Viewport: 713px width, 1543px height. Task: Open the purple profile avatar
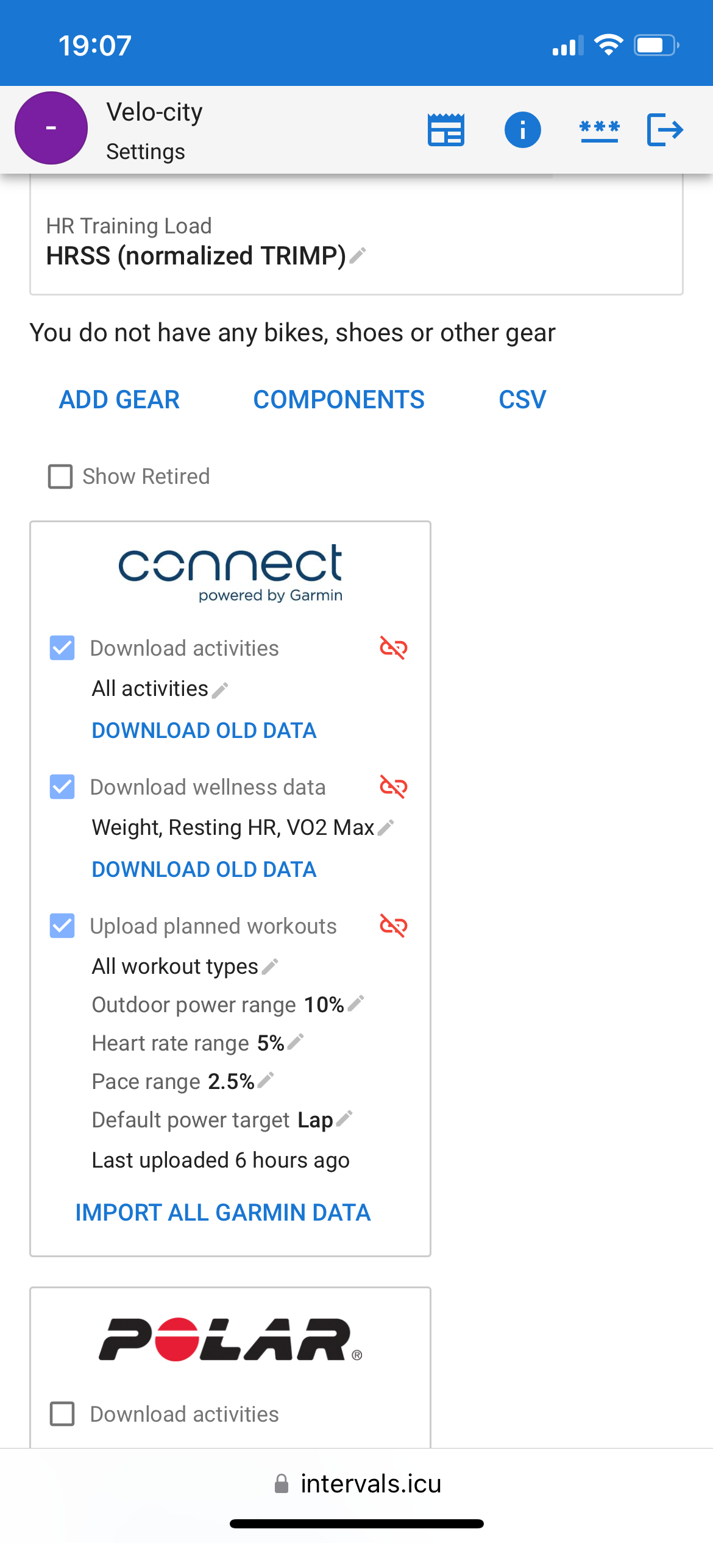click(51, 128)
